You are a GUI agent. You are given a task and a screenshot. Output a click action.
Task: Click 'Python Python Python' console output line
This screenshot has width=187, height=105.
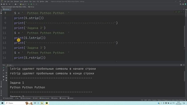tap(27, 87)
